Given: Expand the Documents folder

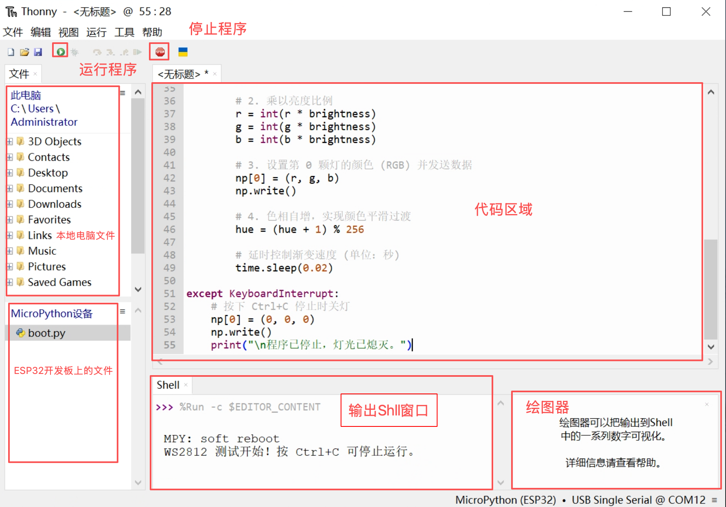Looking at the screenshot, I should [10, 188].
